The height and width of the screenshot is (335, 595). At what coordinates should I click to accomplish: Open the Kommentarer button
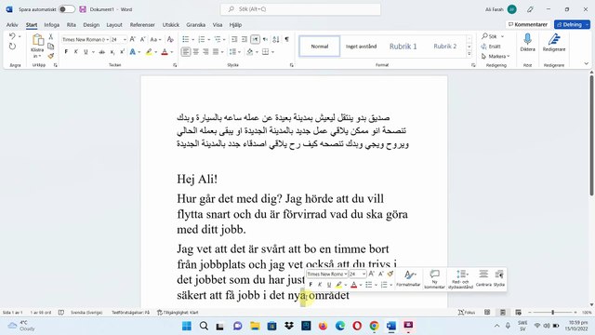point(528,24)
